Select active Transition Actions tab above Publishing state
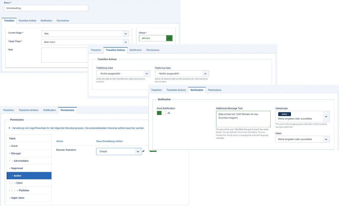Viewport: 339px width, 206px height. pyautogui.click(x=116, y=50)
